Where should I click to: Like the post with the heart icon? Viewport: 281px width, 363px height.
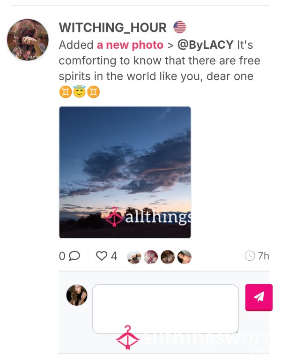click(102, 256)
